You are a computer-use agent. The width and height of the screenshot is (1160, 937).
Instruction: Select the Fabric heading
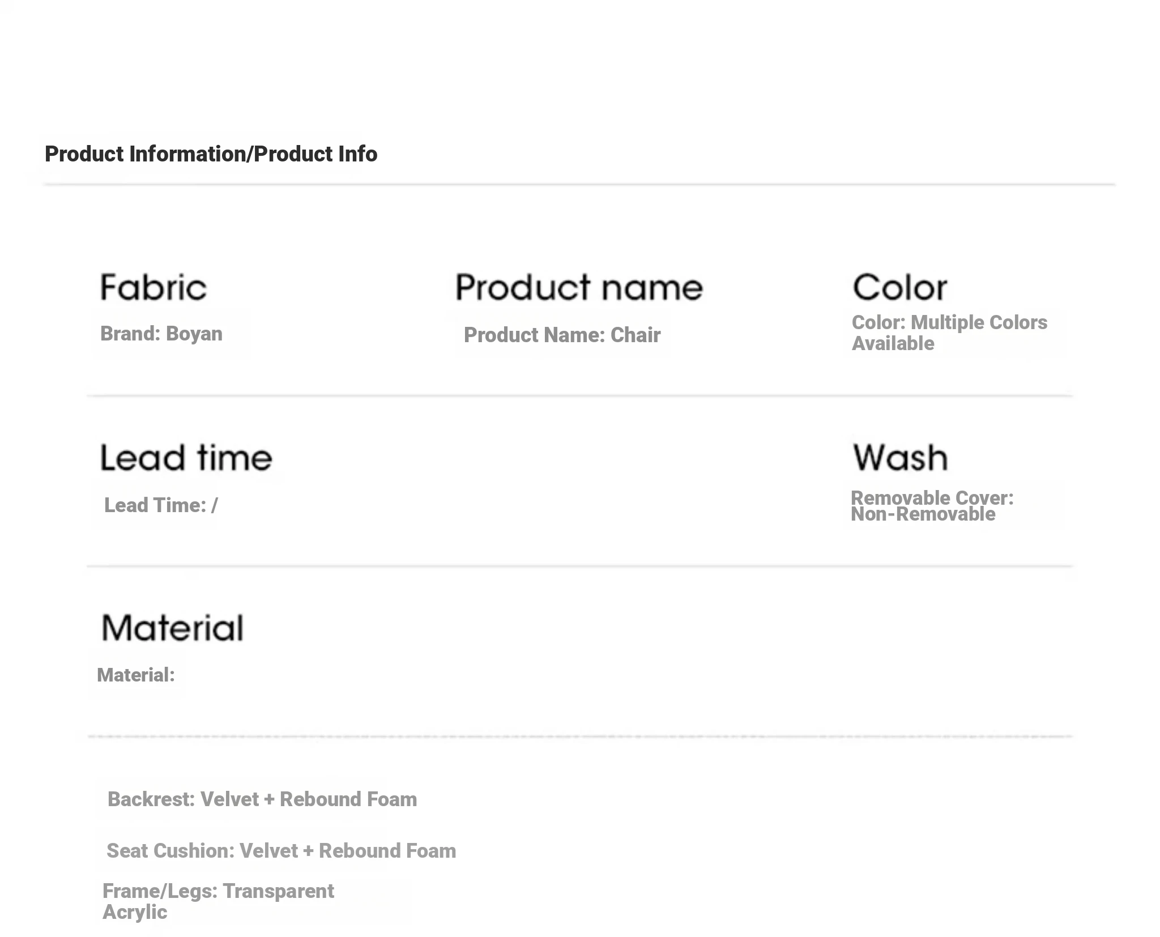pos(153,287)
